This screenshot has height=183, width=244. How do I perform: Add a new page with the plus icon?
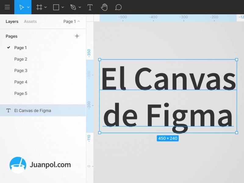coord(77,36)
